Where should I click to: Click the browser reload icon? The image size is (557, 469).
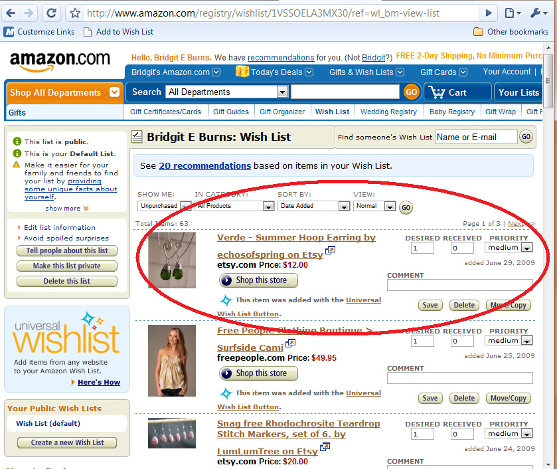coord(52,13)
